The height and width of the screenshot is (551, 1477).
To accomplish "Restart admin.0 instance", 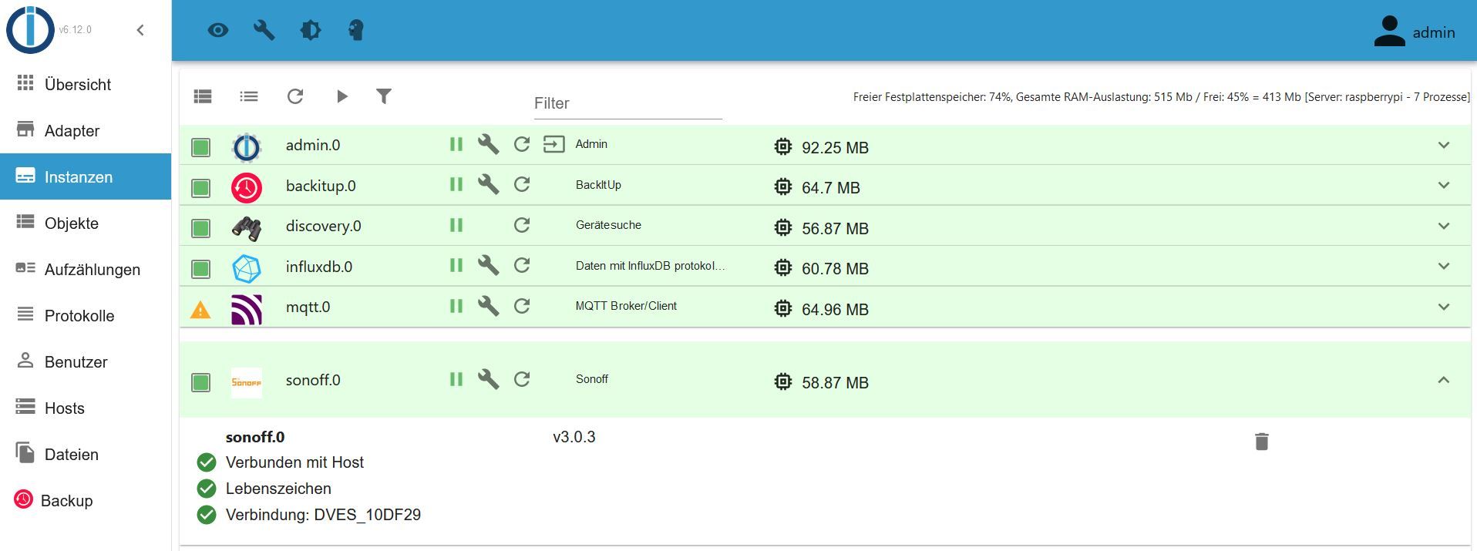I will [x=522, y=144].
